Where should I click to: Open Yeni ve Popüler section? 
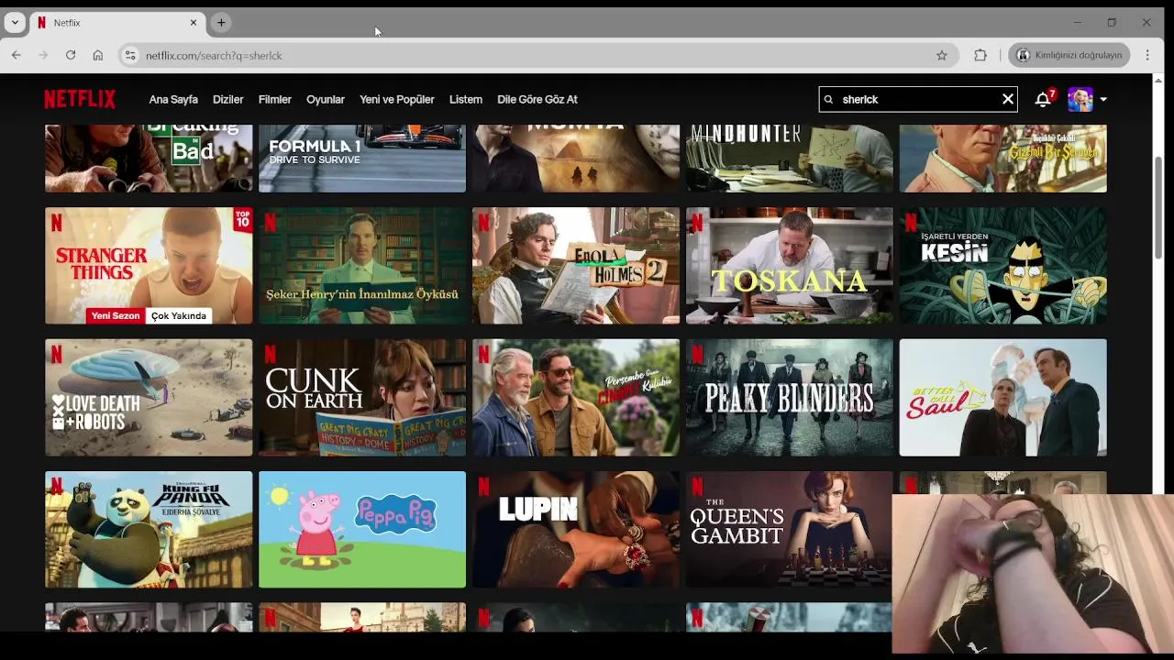396,99
